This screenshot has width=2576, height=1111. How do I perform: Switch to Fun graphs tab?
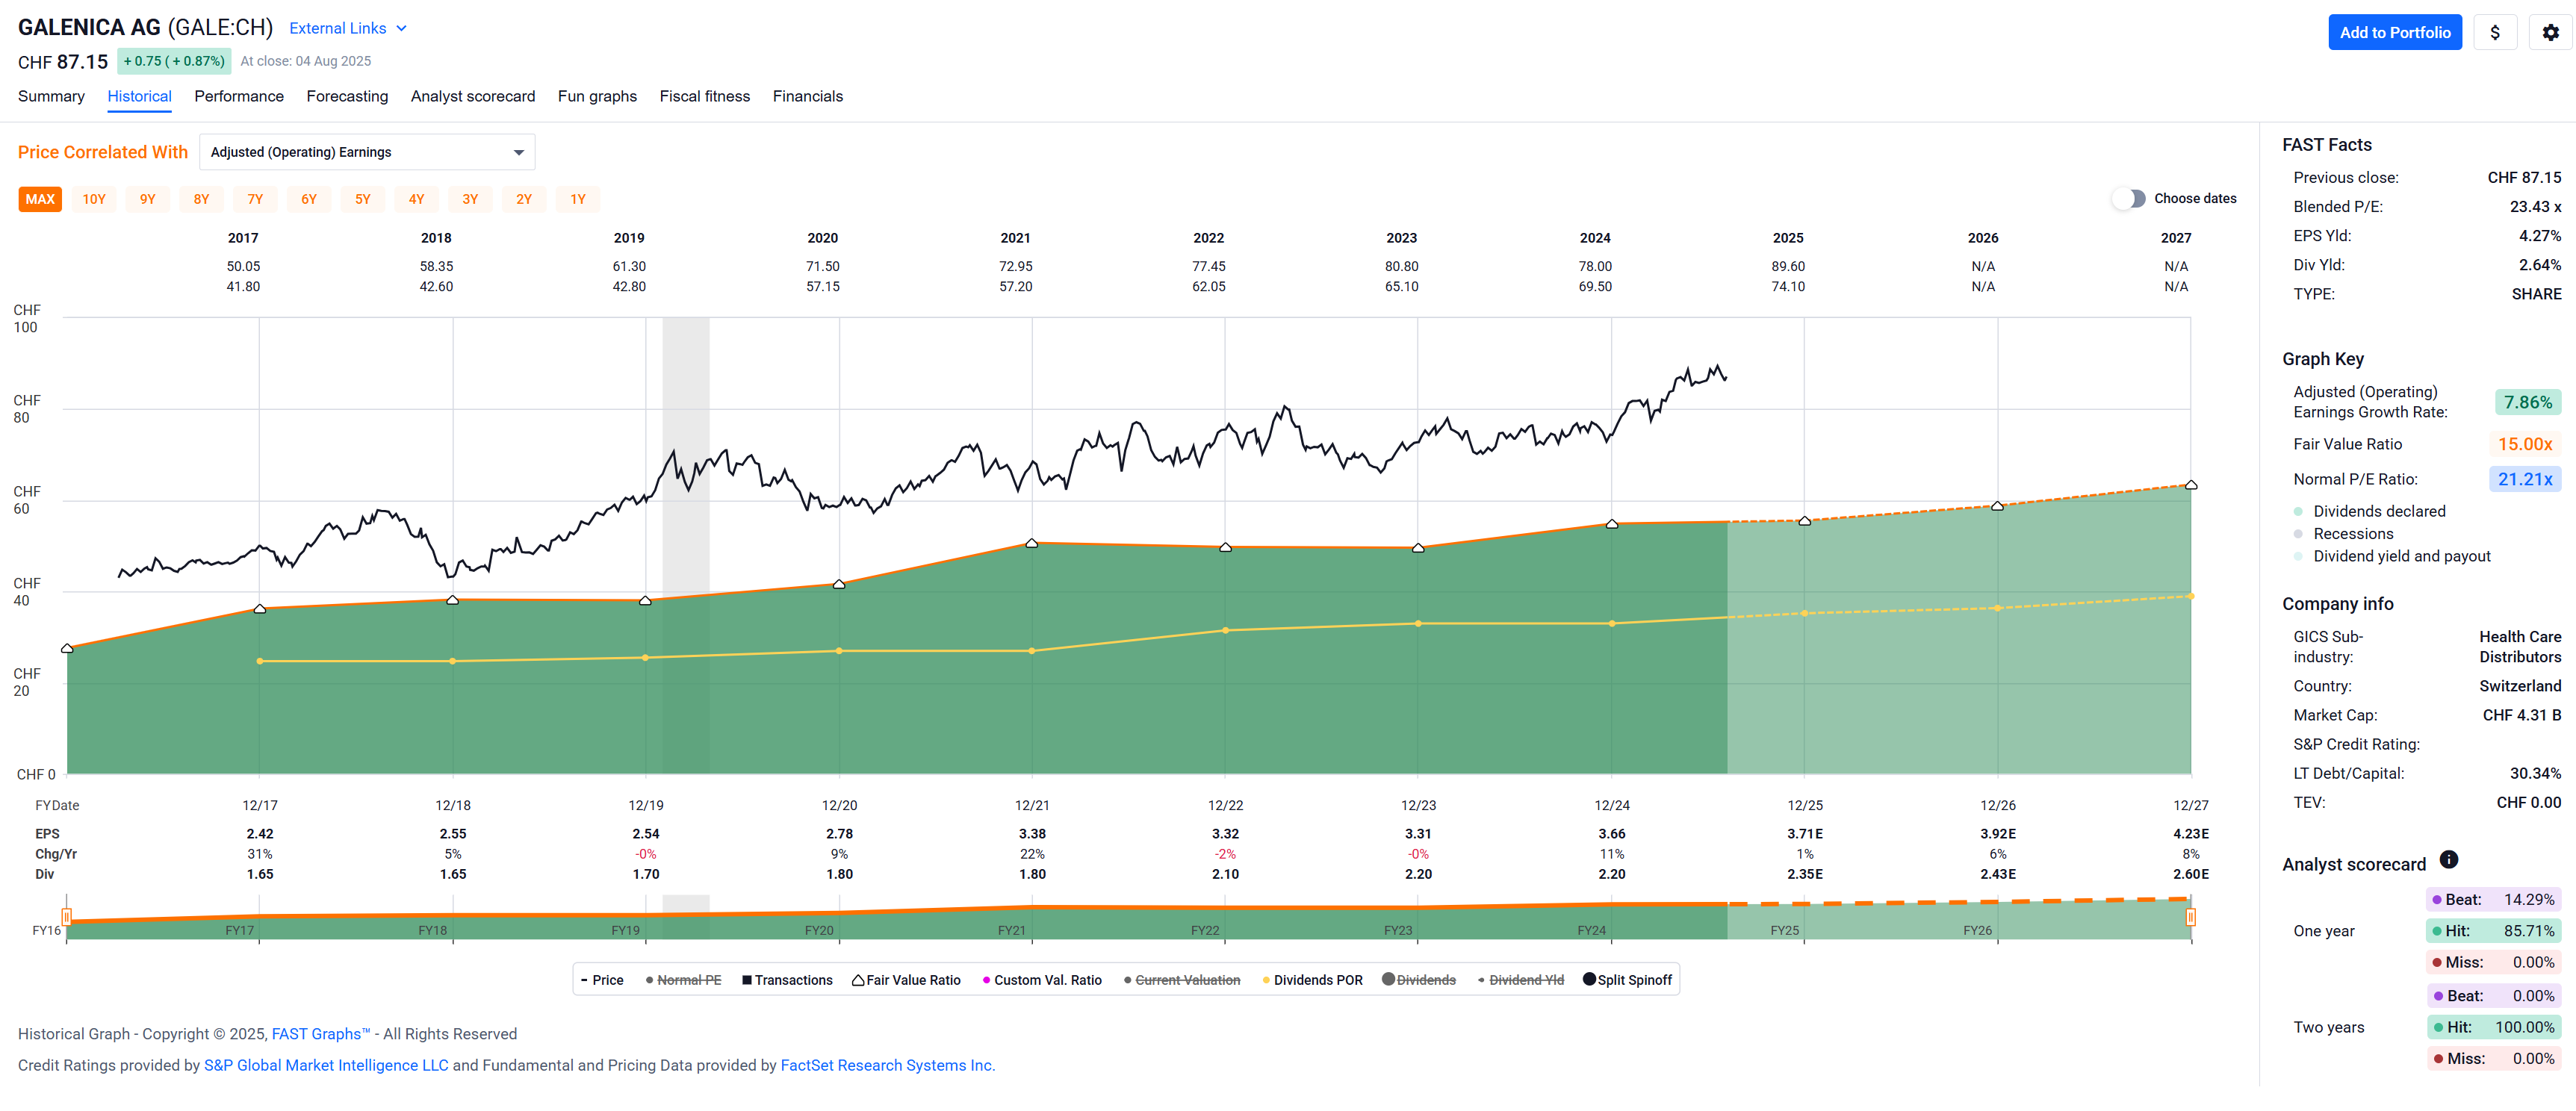pyautogui.click(x=597, y=96)
